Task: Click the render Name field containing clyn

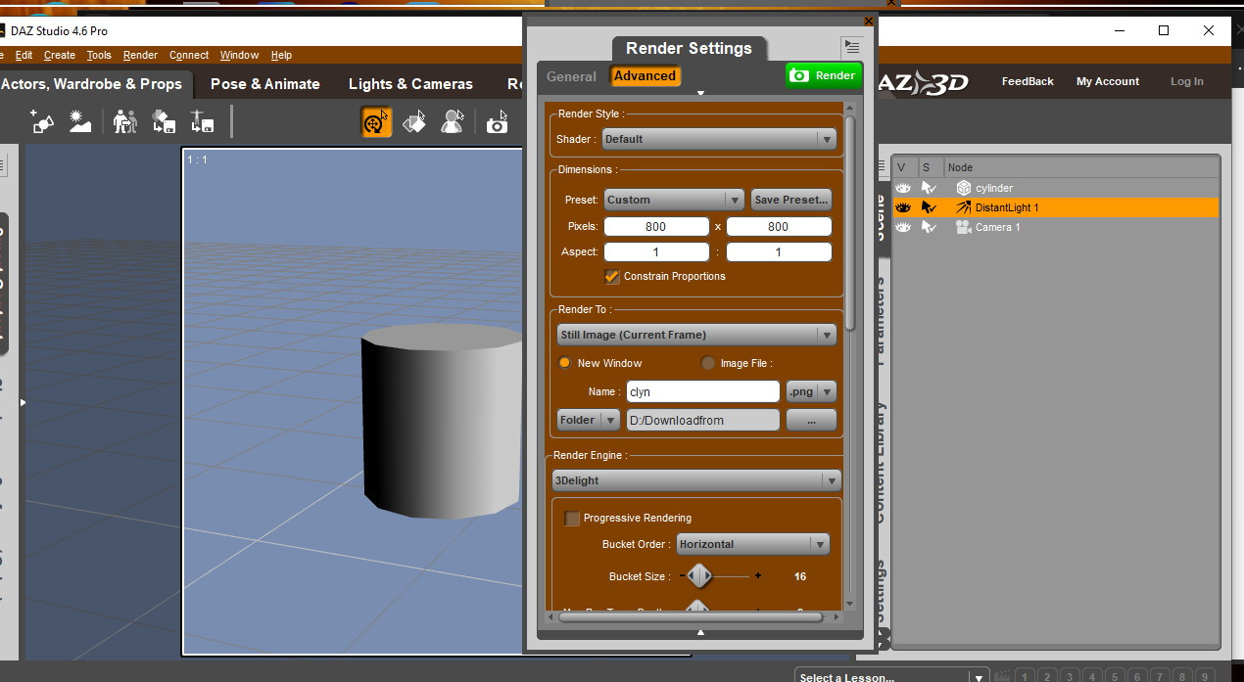Action: click(703, 391)
